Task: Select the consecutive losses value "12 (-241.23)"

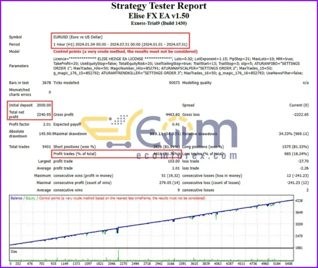Action: click(297, 176)
